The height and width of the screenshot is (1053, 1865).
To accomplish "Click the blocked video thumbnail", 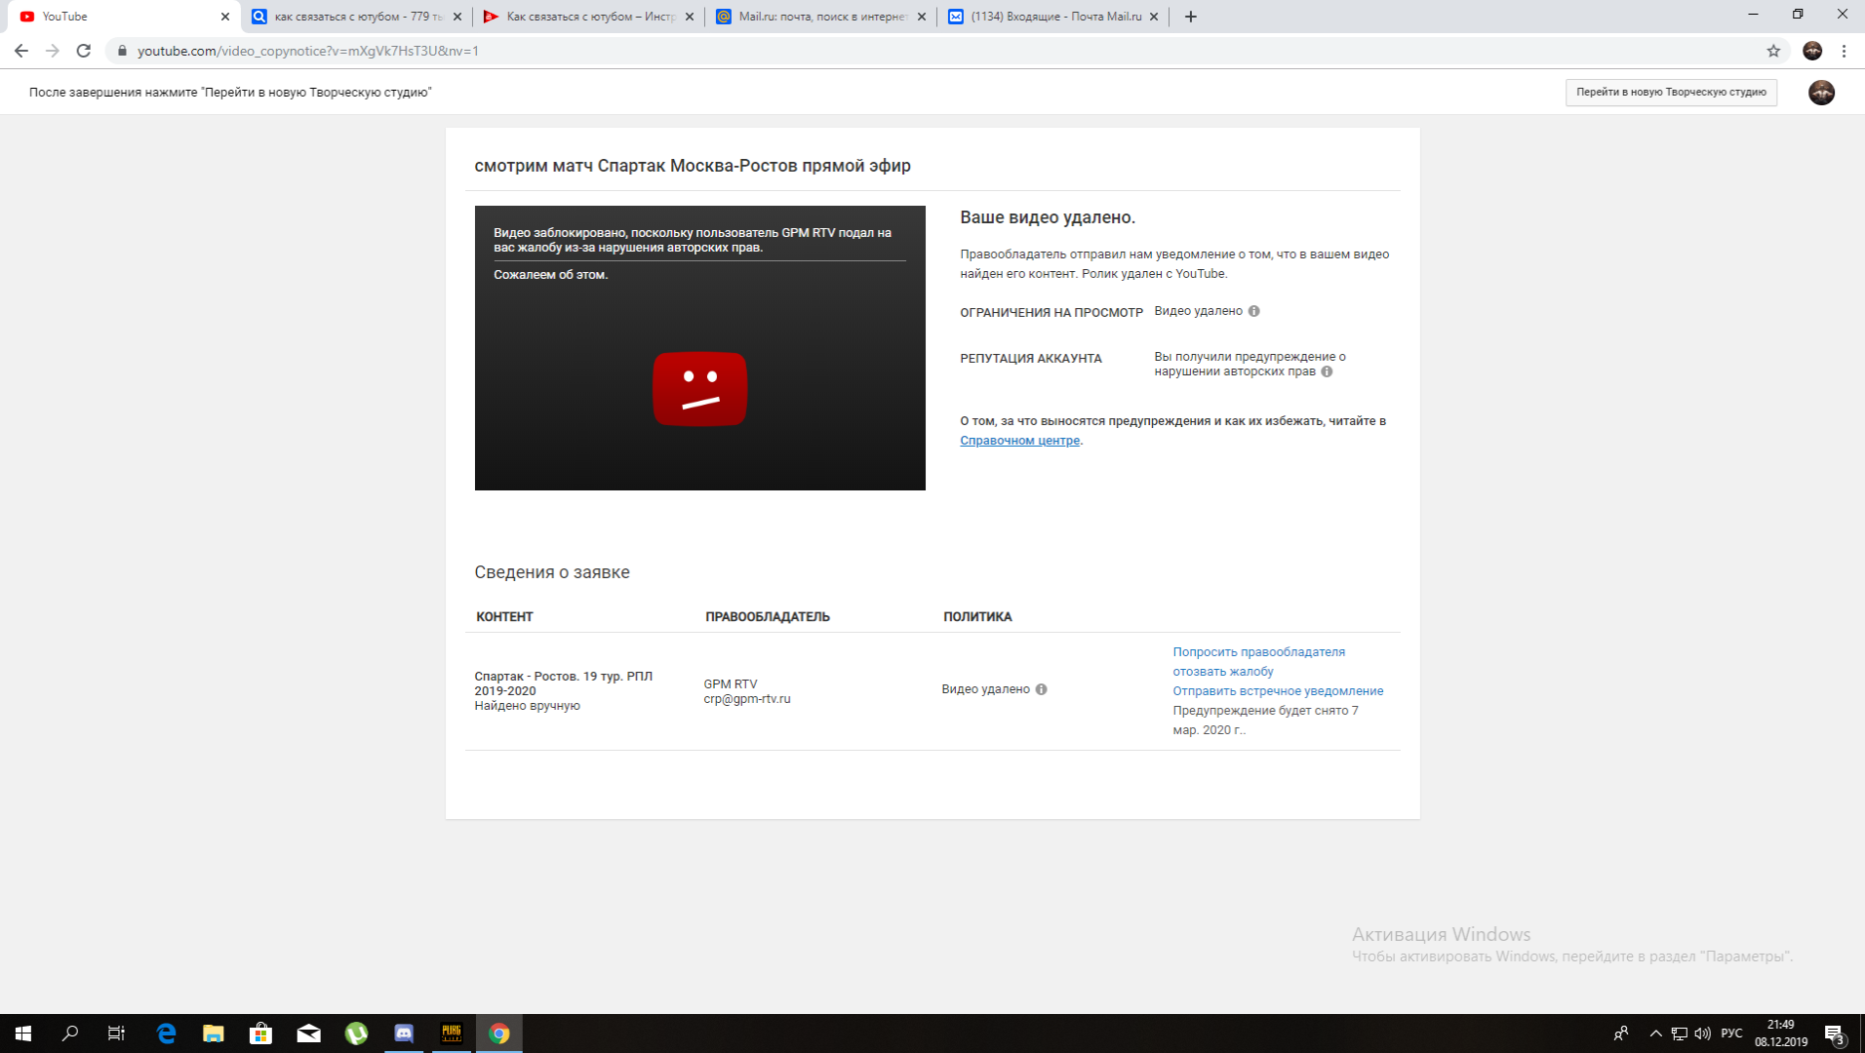I will coord(699,347).
